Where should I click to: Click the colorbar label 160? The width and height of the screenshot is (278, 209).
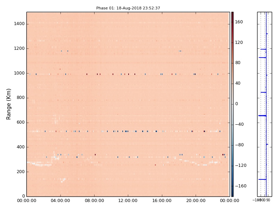click(x=239, y=22)
